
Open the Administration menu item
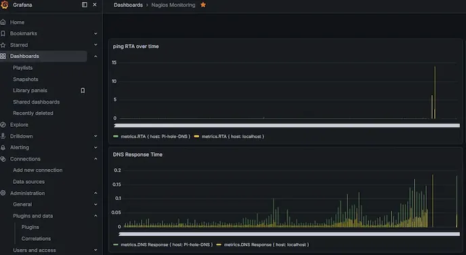point(27,193)
